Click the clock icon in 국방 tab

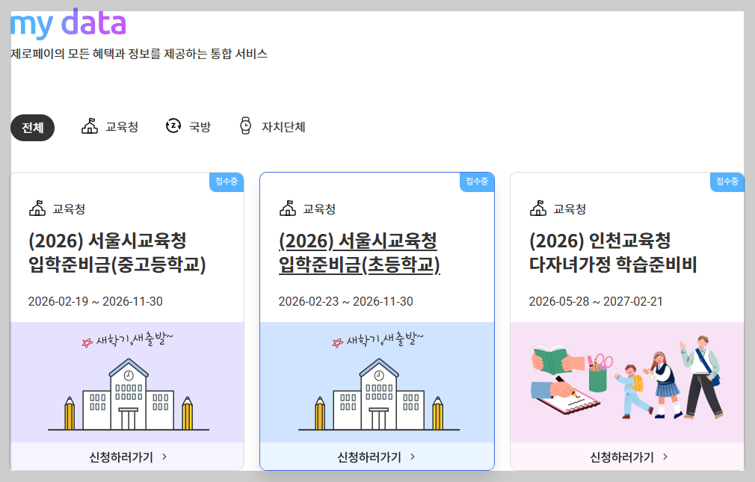pos(173,126)
